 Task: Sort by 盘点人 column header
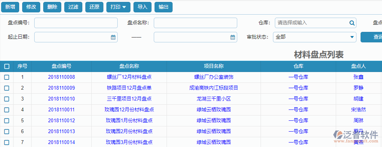[358, 66]
